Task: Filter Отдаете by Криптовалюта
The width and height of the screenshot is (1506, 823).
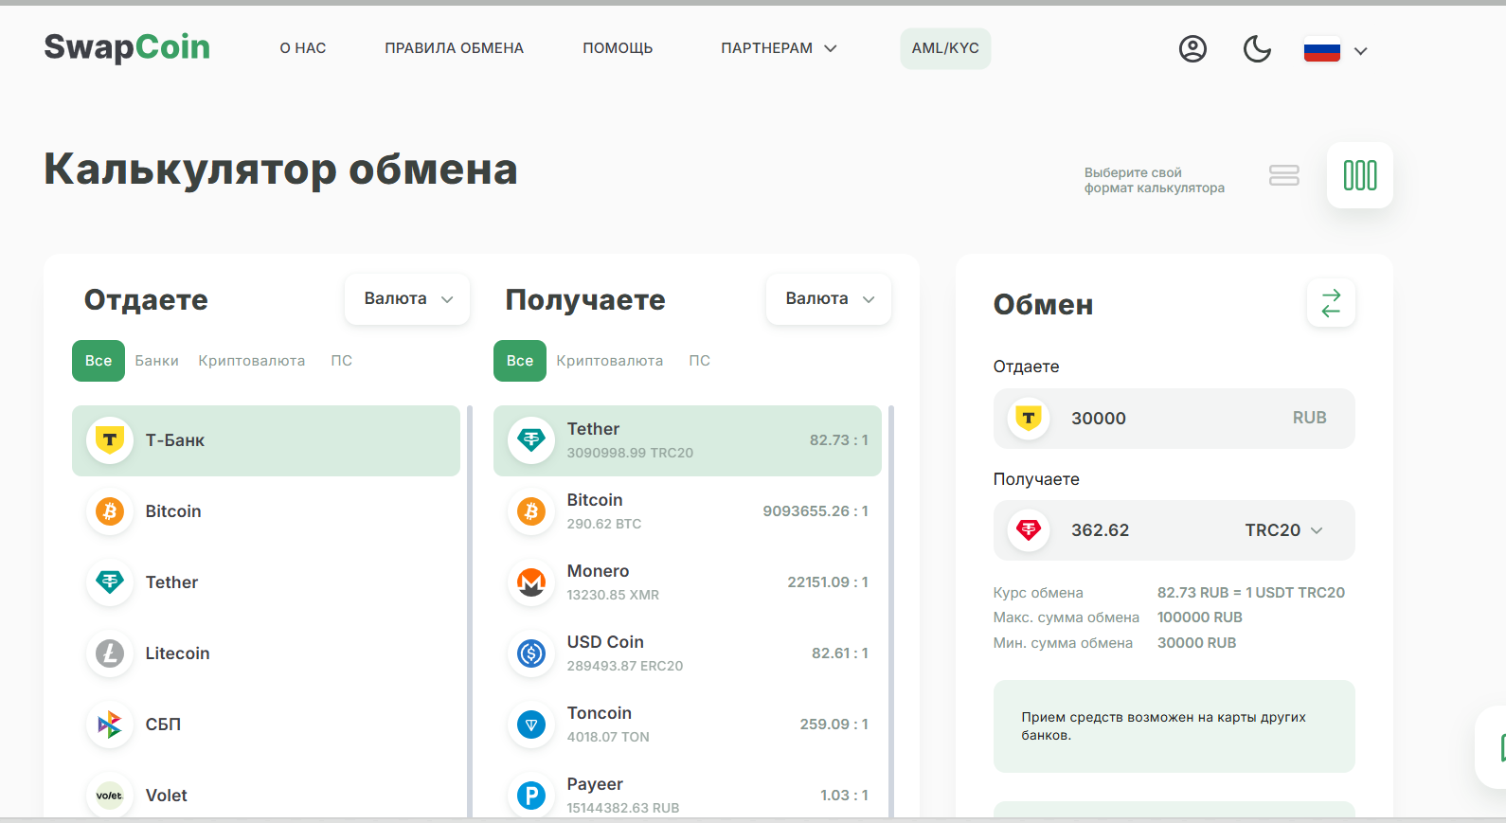Action: 252,361
